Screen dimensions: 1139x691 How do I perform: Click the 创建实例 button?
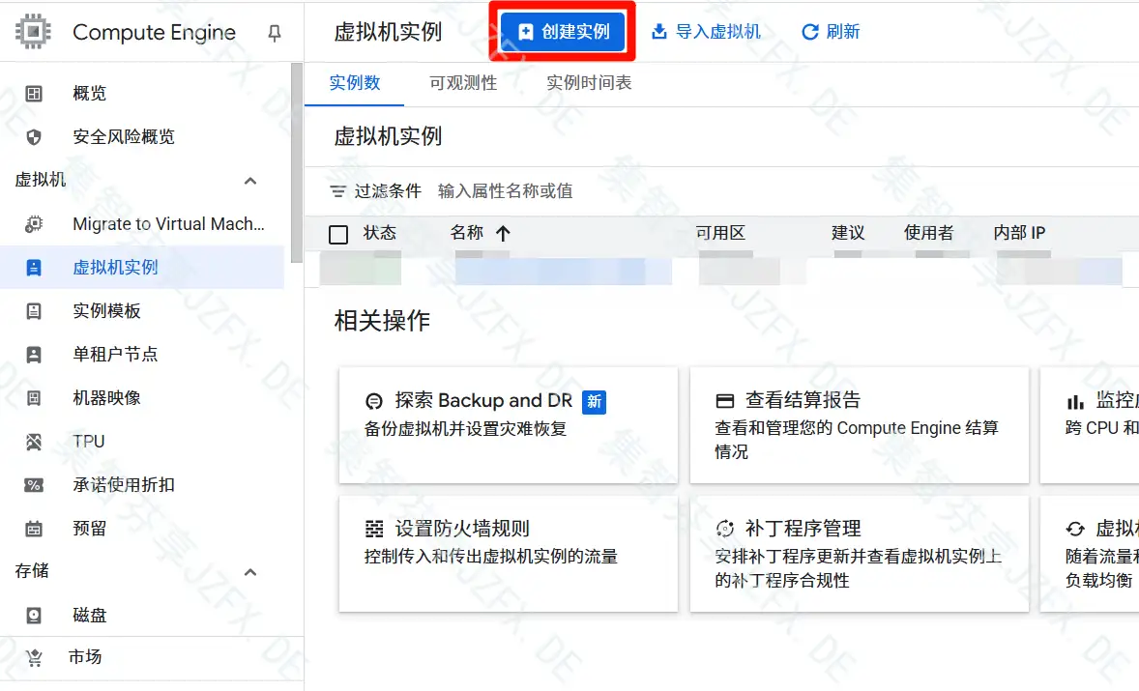pos(563,32)
